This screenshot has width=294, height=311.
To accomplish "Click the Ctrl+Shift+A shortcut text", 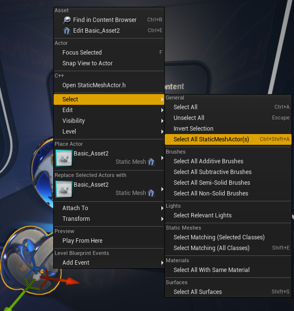I will pyautogui.click(x=274, y=139).
